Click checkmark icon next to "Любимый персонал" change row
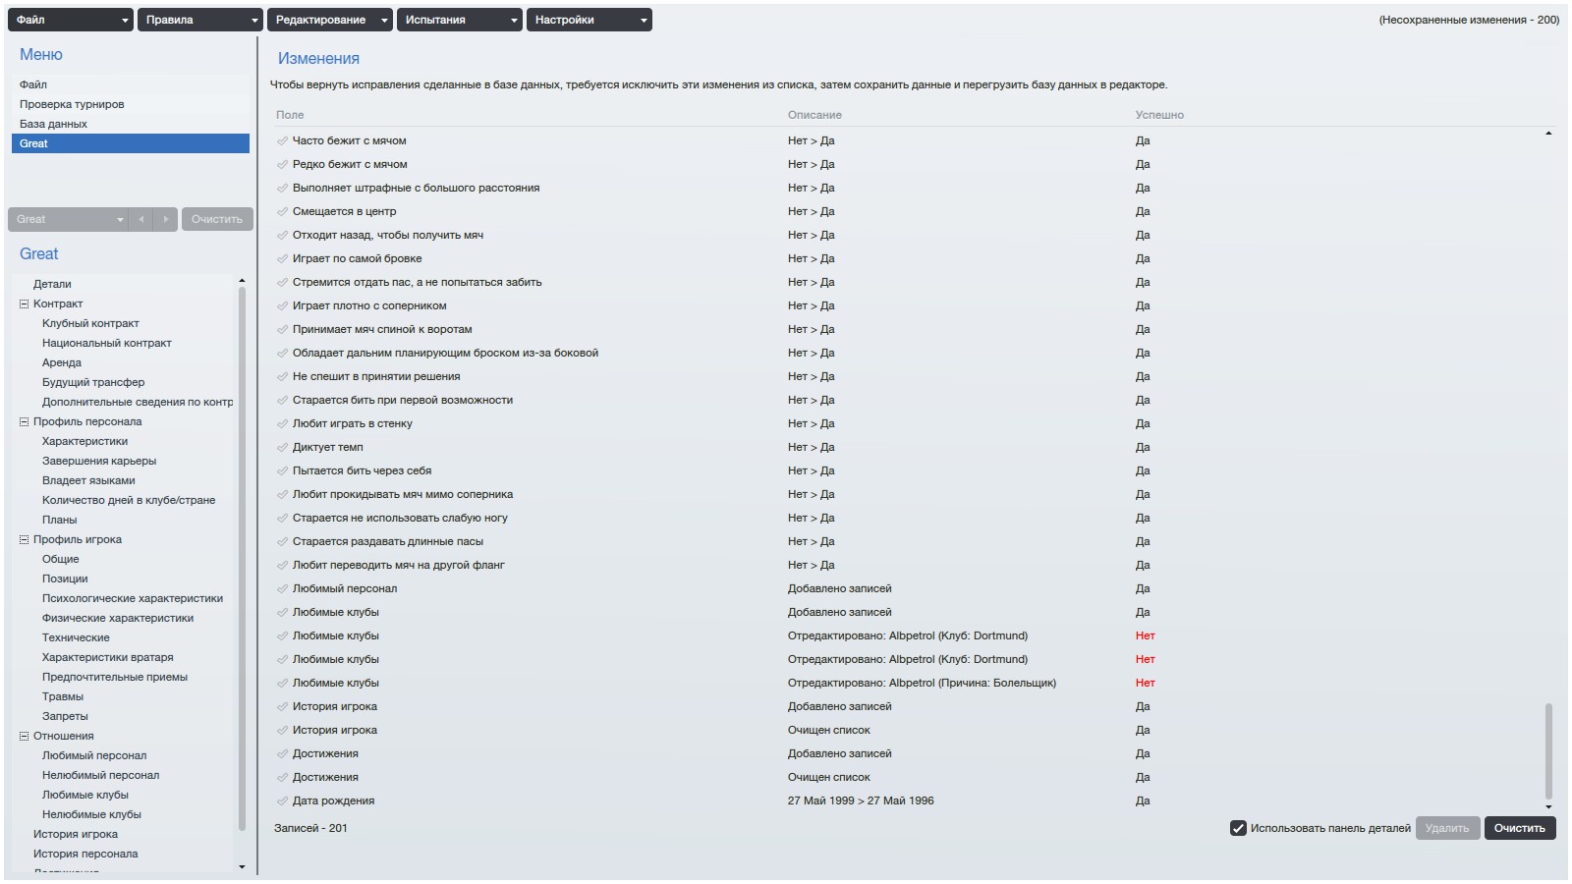The height and width of the screenshot is (884, 1572). [282, 588]
